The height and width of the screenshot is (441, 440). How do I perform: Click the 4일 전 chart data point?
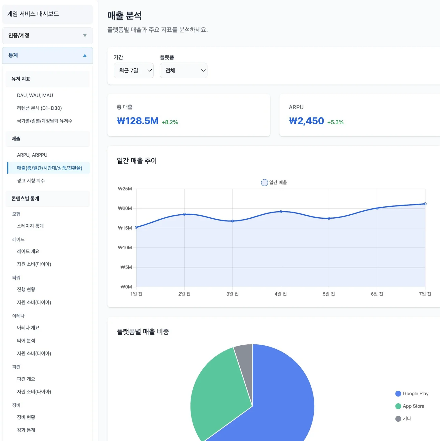(x=281, y=212)
